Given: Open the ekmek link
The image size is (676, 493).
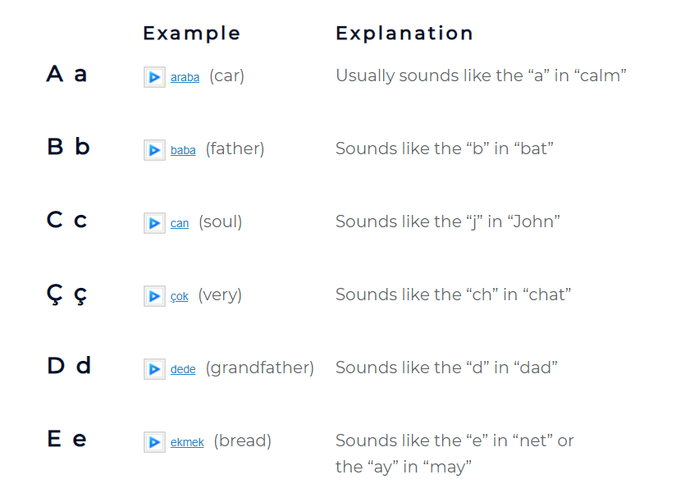Looking at the screenshot, I should [x=187, y=442].
